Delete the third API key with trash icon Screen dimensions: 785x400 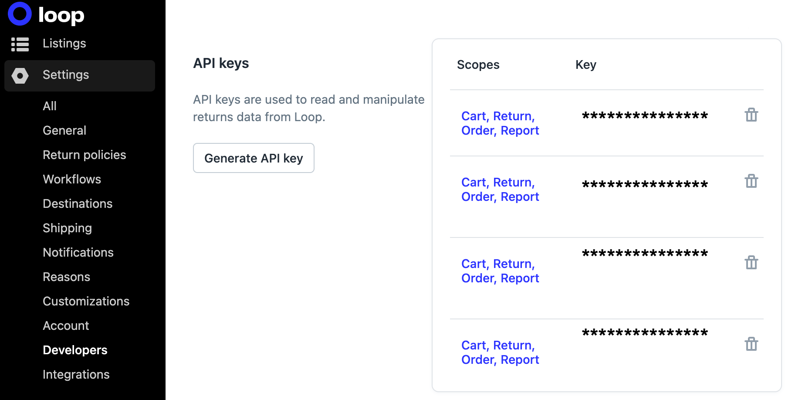(751, 262)
